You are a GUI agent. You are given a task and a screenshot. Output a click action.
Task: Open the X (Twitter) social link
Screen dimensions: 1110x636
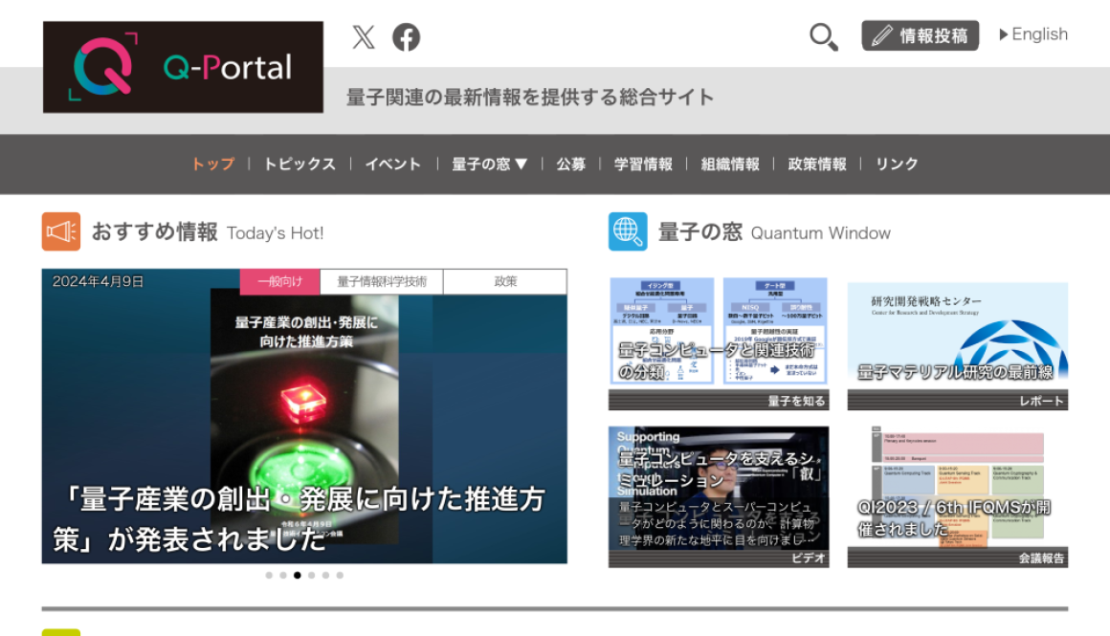(x=364, y=36)
